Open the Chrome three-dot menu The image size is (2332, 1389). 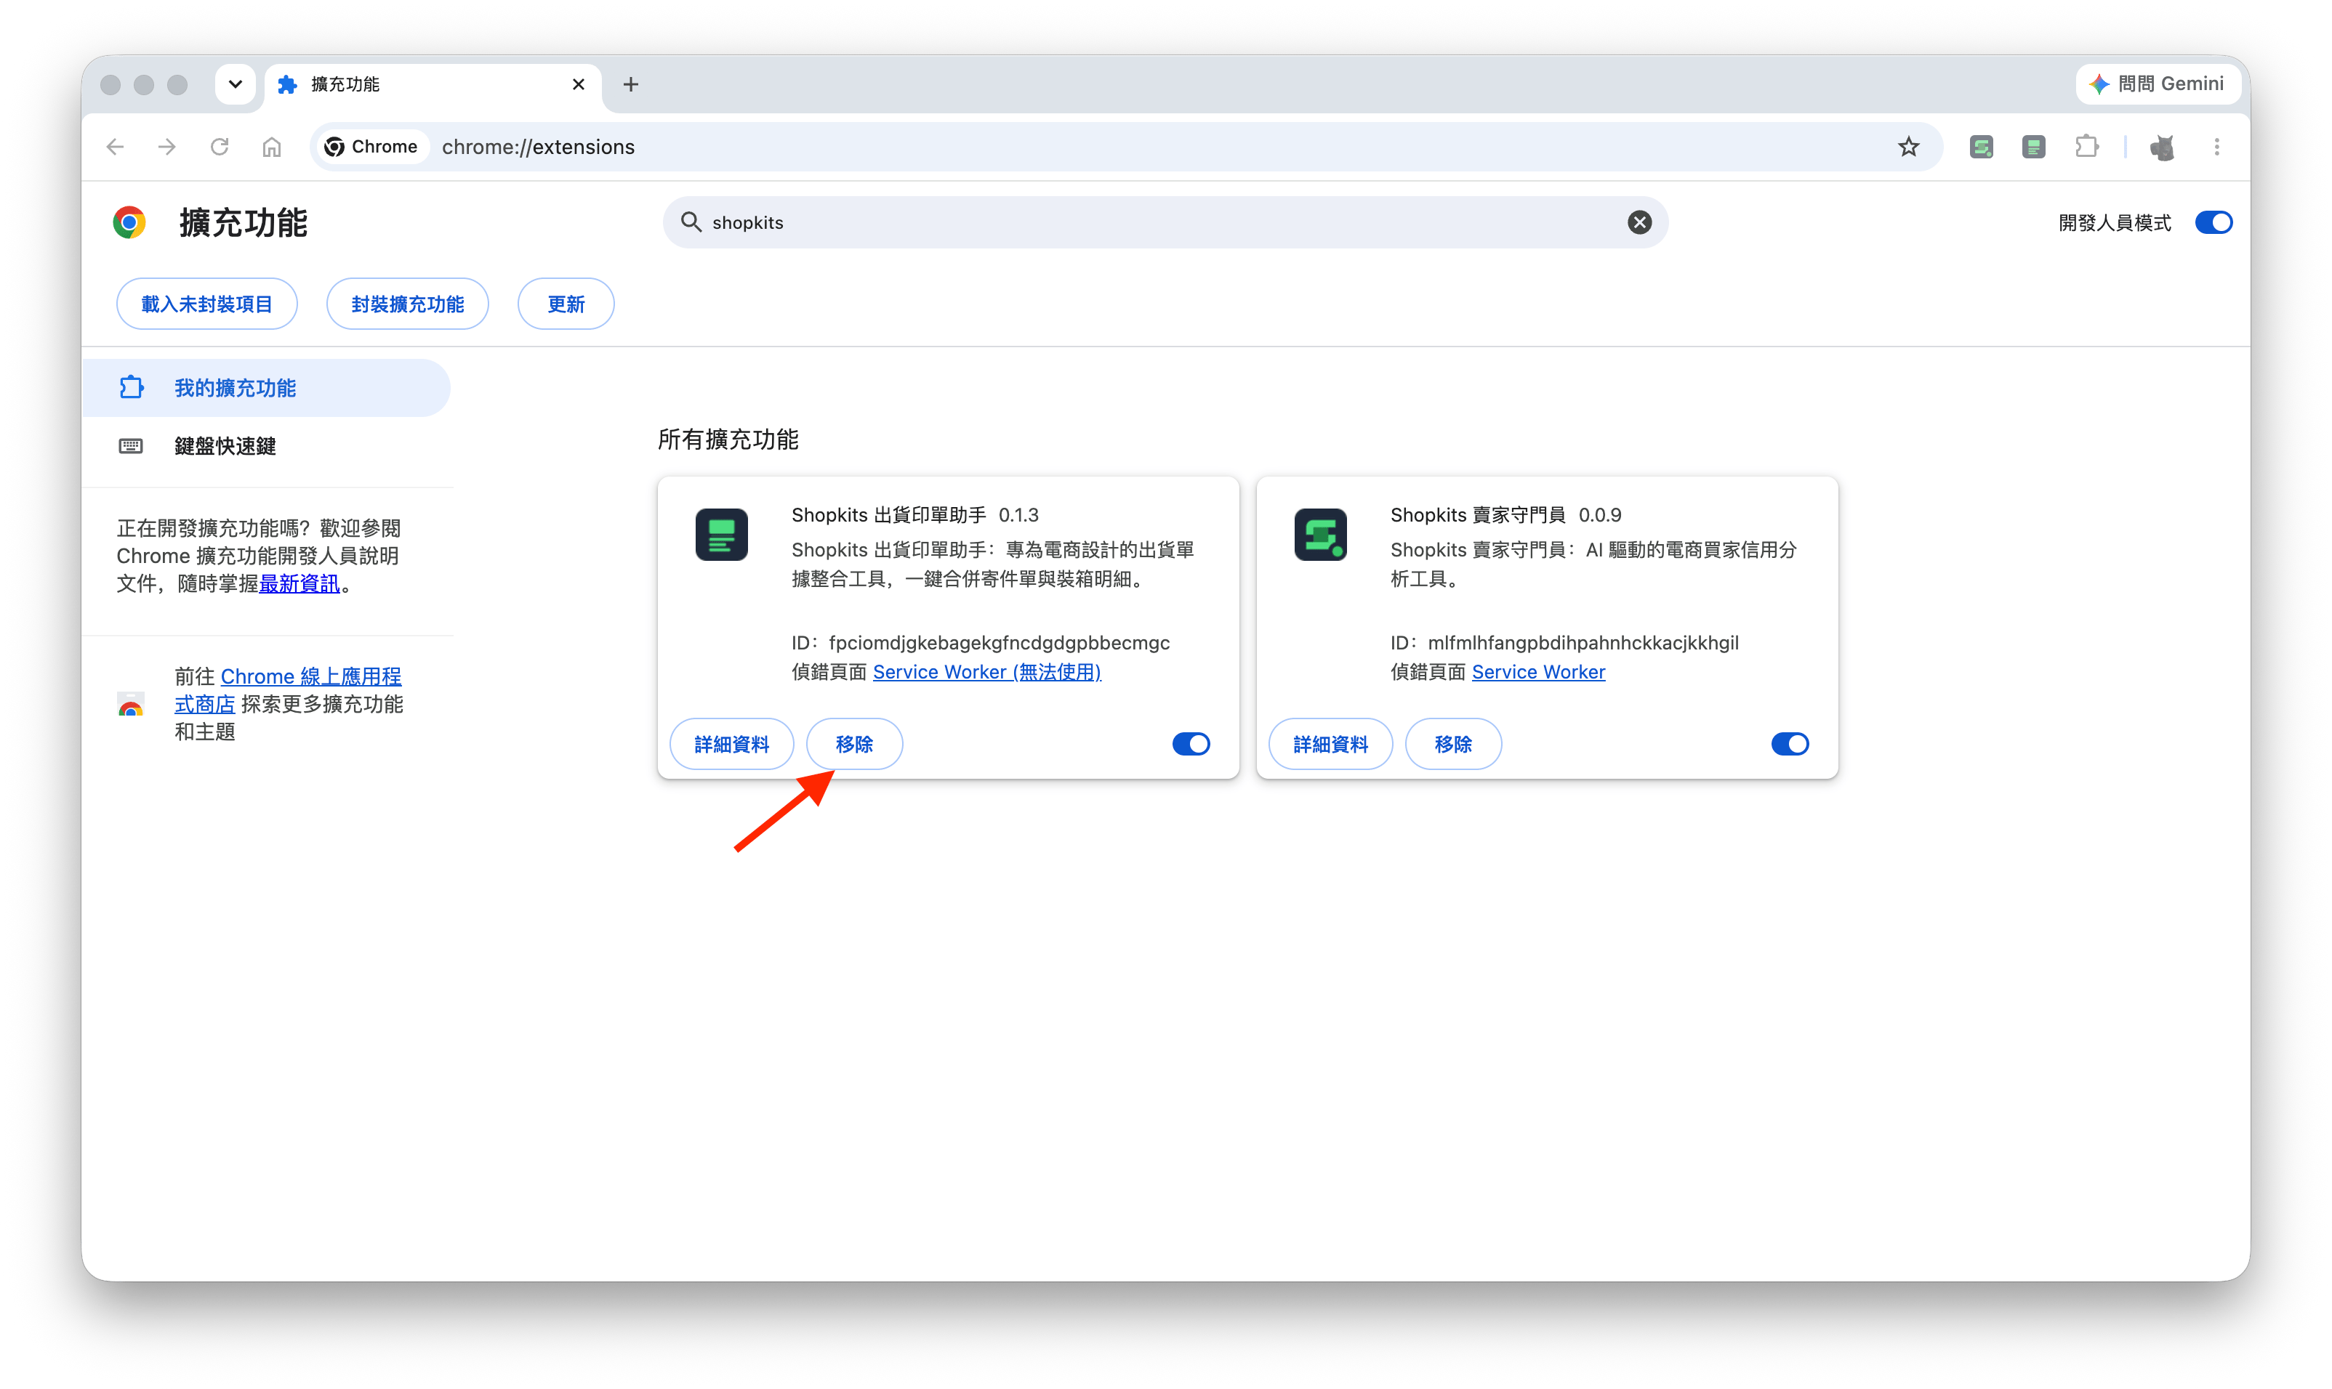click(2217, 147)
